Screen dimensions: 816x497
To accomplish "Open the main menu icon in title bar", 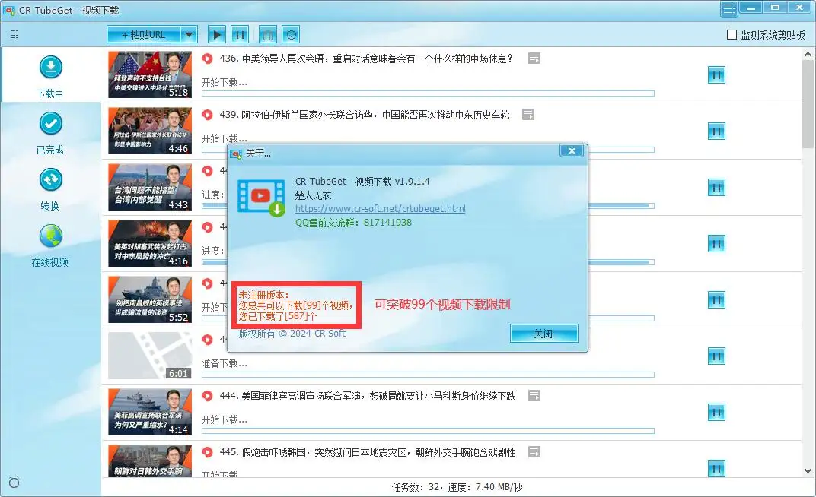I will click(x=729, y=9).
